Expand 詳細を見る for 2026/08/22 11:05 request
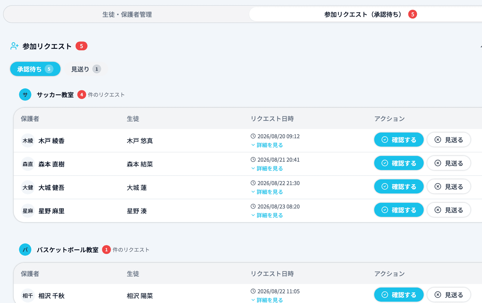The image size is (482, 303). click(x=267, y=300)
